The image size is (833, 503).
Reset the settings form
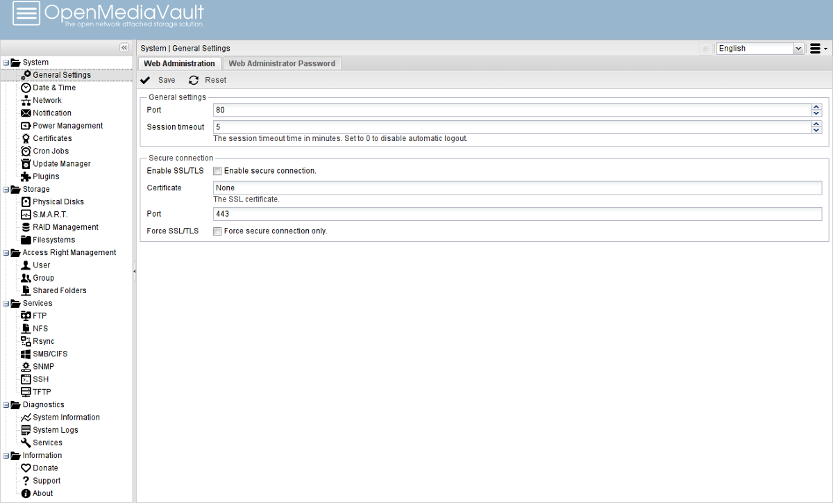[208, 80]
